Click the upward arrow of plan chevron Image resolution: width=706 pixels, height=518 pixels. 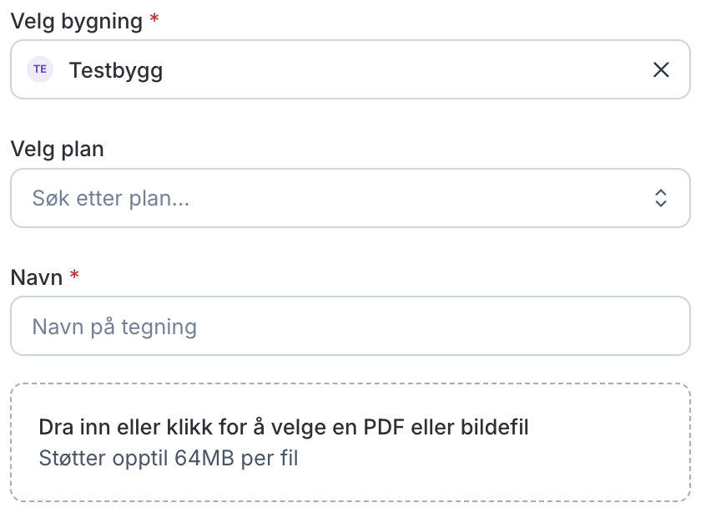661,192
